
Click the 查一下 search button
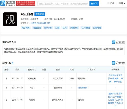click(94, 4)
